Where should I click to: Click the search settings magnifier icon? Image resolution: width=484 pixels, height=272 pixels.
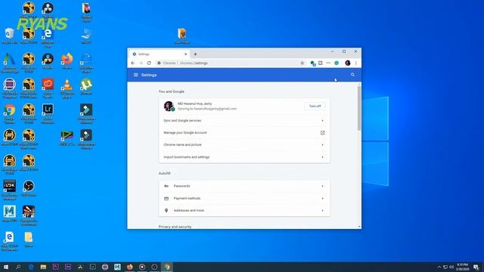pos(352,75)
